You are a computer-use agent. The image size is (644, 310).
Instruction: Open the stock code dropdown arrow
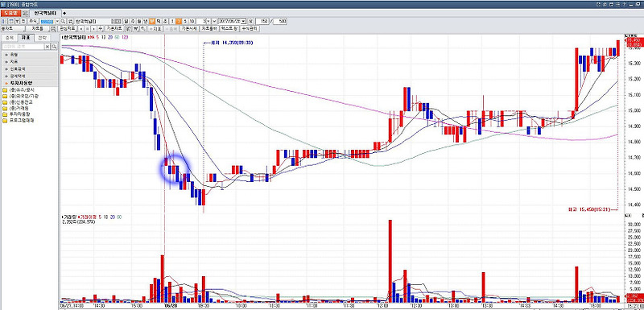[x=57, y=22]
